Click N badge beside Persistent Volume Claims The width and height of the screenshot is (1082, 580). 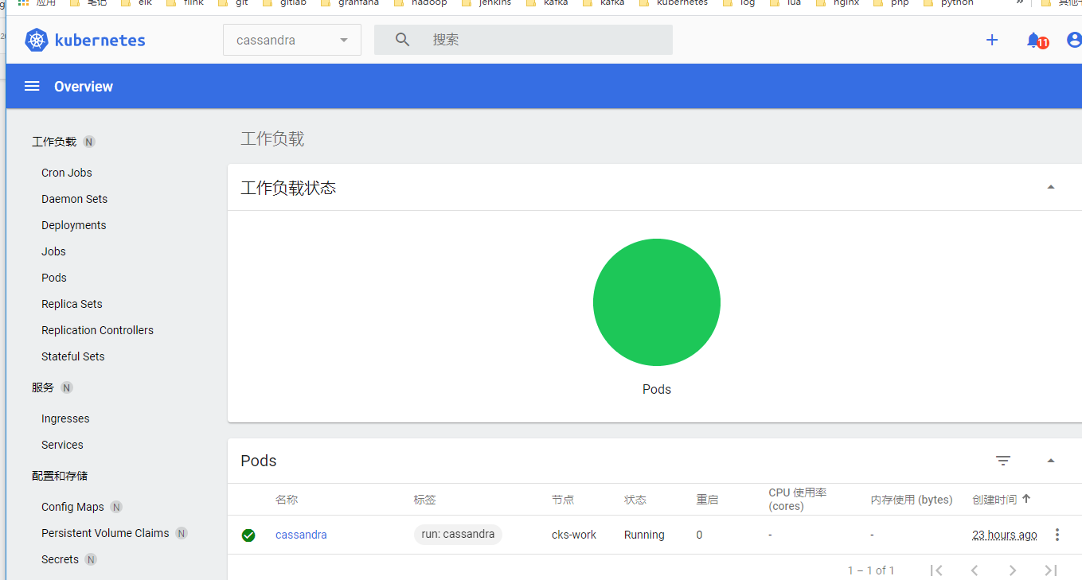click(x=182, y=533)
